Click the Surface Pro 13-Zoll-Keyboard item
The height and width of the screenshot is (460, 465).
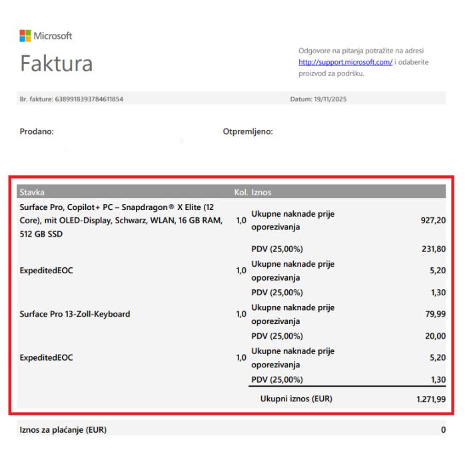75,313
